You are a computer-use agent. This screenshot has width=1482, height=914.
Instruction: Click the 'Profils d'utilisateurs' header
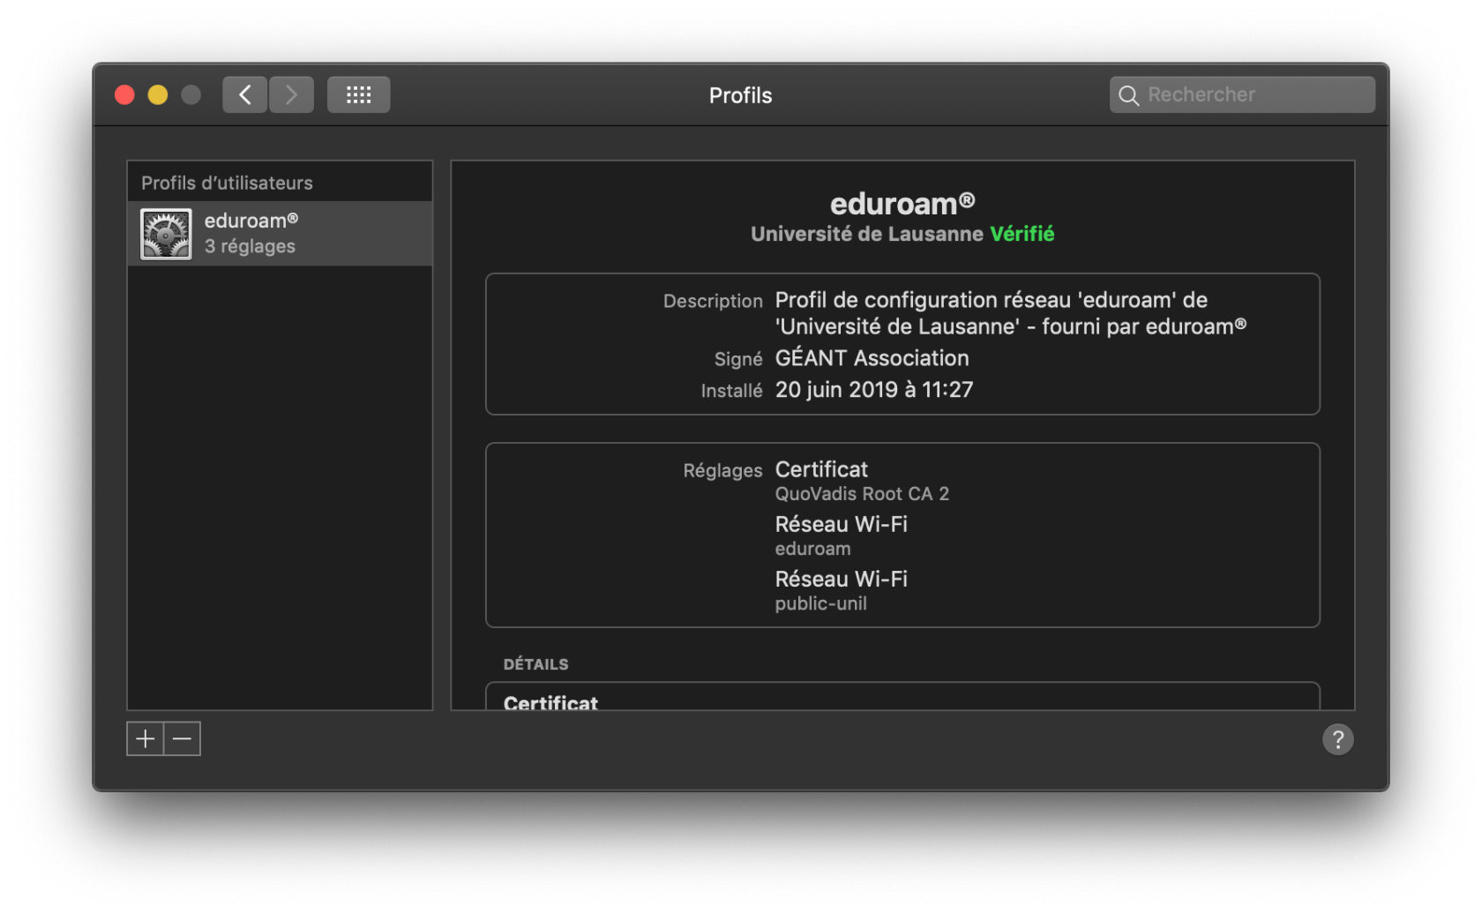pos(227,183)
